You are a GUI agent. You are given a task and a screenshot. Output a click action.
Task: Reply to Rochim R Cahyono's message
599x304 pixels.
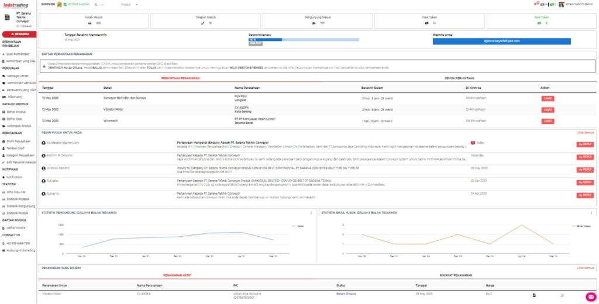coord(585,157)
